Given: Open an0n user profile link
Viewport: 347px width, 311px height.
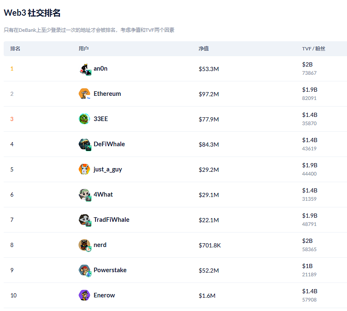Looking at the screenshot, I should 101,69.
